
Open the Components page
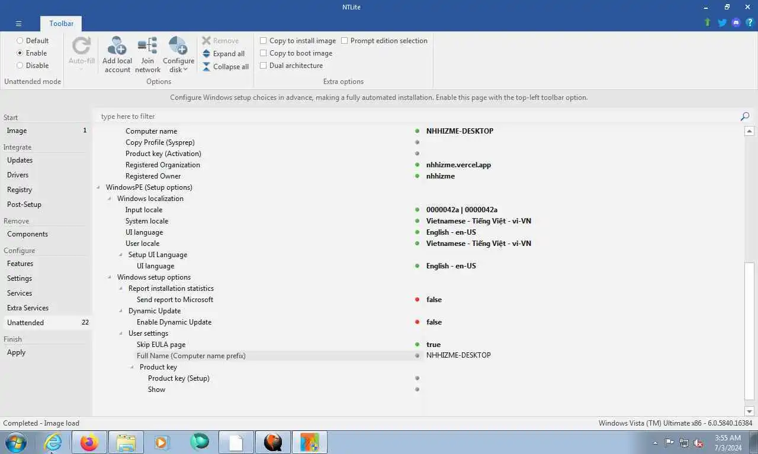coord(46,234)
